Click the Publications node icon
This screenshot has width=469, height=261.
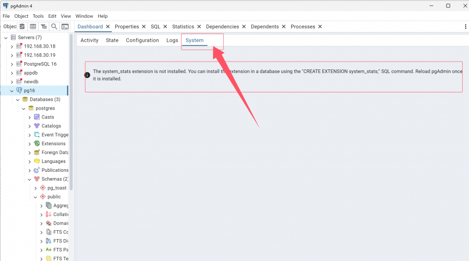[37, 170]
